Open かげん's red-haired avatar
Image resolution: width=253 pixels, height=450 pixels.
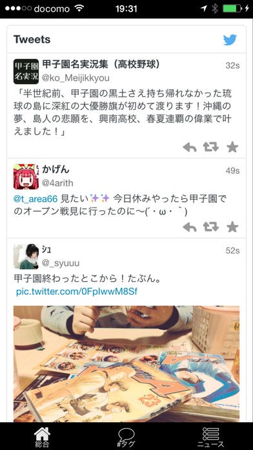pyautogui.click(x=26, y=177)
